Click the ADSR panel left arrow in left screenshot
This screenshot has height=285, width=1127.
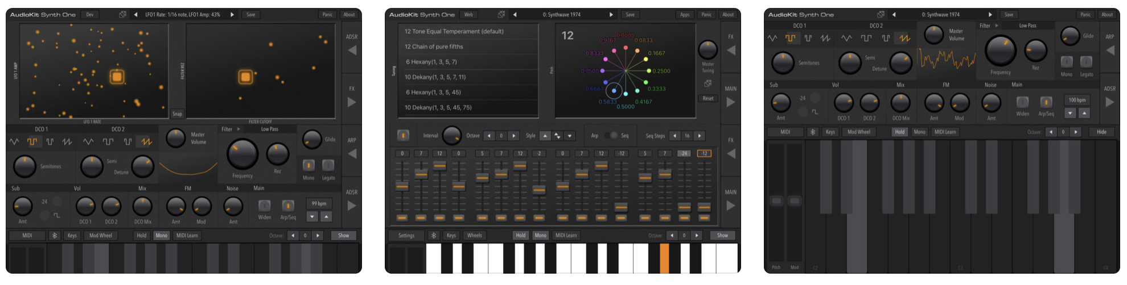pos(352,50)
